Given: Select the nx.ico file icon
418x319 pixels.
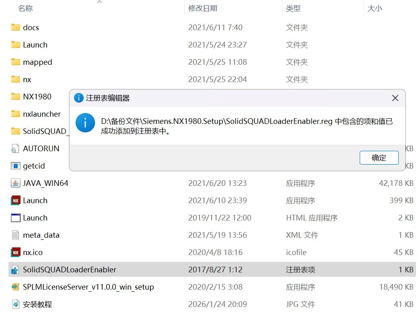Looking at the screenshot, I should point(15,252).
